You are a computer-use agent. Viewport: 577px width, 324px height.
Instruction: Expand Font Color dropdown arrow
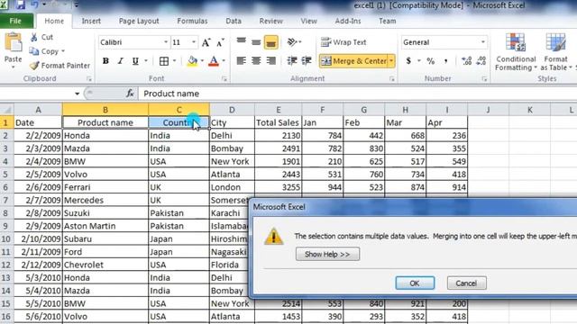[224, 61]
